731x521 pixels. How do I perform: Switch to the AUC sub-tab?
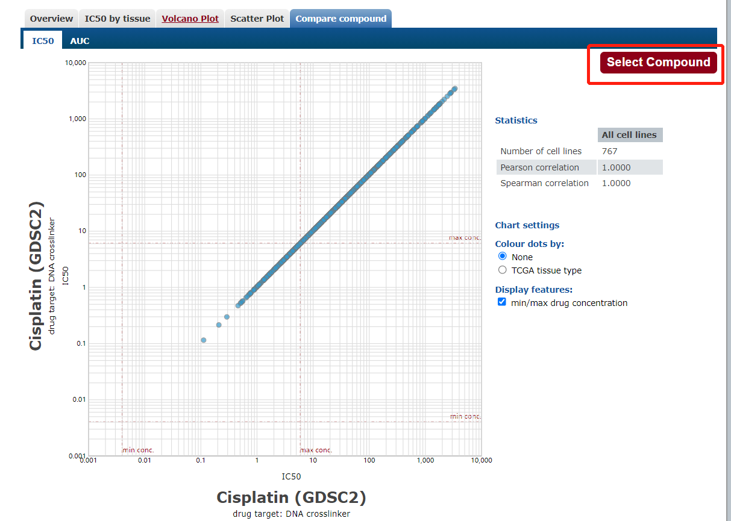coord(80,41)
